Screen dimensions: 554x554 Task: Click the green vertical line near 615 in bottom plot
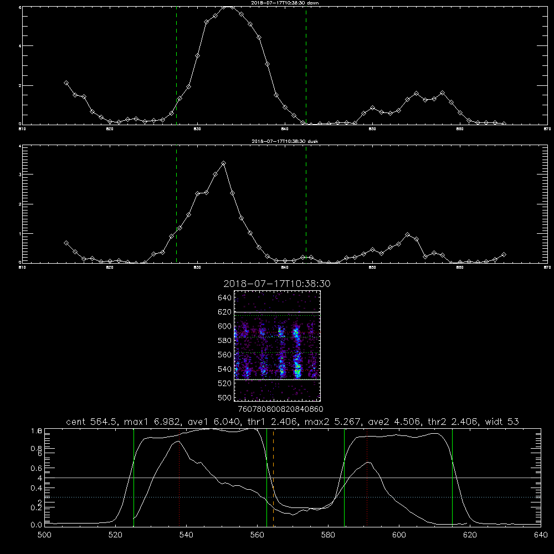[x=452, y=478]
